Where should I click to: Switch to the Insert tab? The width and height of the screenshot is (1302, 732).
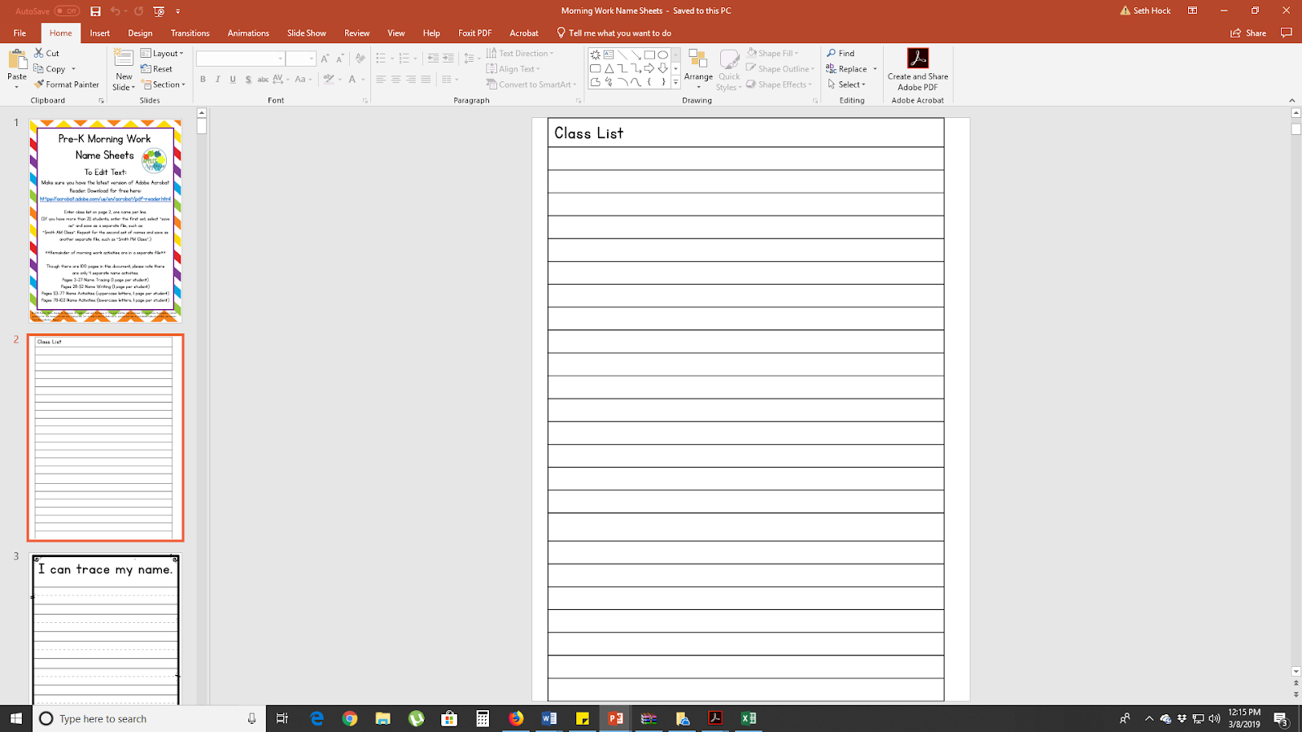tap(100, 33)
